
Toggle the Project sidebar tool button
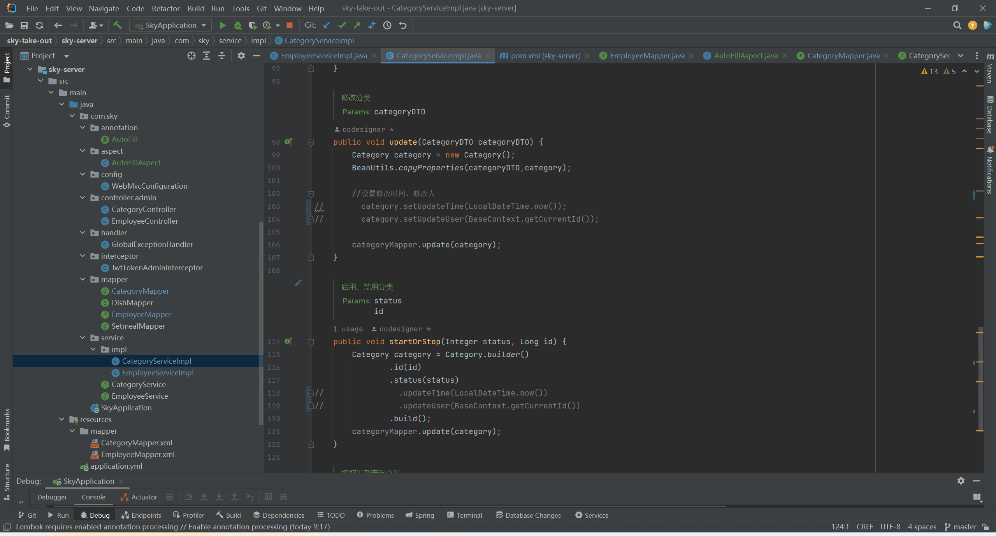[7, 68]
